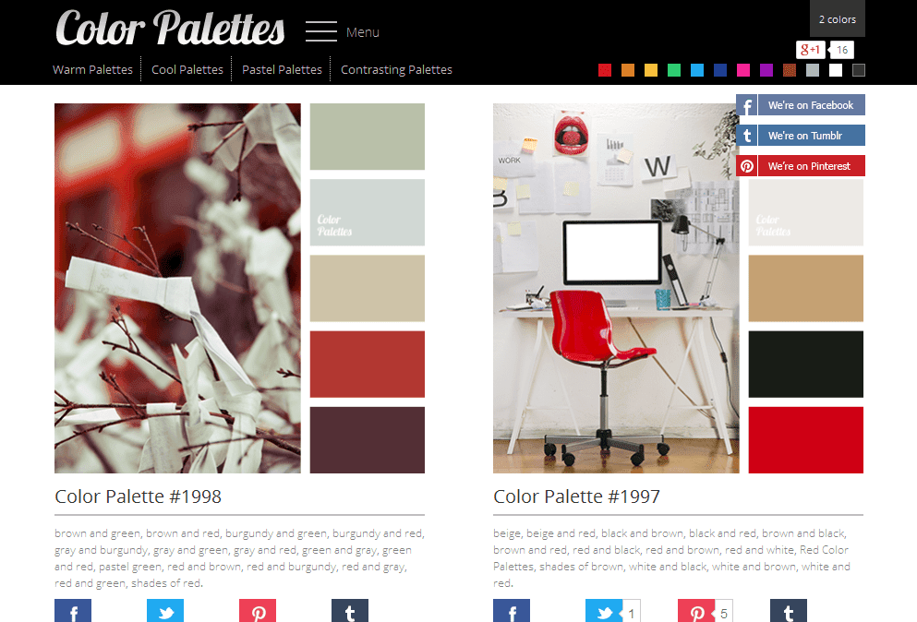Filter by the red color swatch
This screenshot has height=622, width=917.
click(605, 70)
